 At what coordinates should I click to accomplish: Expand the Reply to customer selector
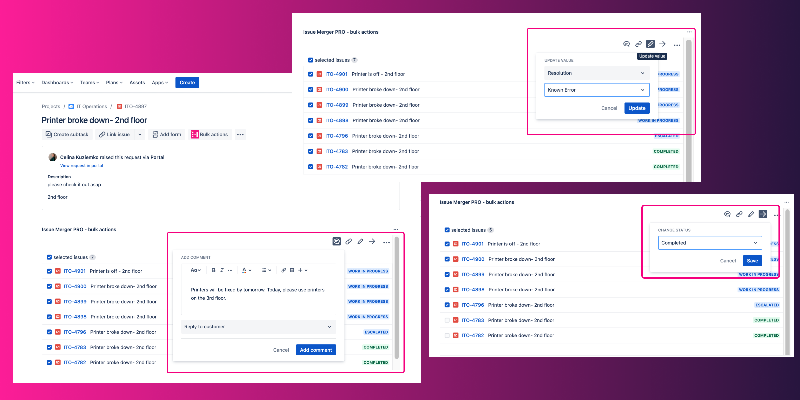(x=258, y=327)
